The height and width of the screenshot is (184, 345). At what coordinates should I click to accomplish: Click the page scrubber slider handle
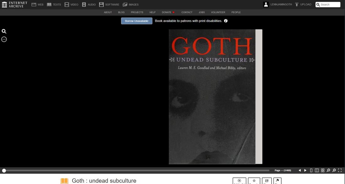tap(4, 171)
